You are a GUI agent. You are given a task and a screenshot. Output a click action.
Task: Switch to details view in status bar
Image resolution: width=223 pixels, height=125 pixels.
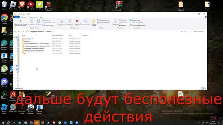(203, 88)
